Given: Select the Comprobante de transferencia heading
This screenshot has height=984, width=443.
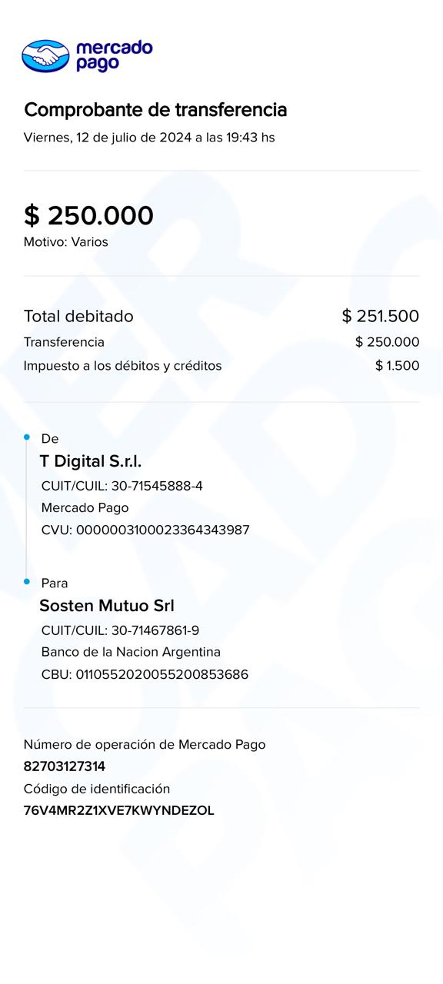Looking at the screenshot, I should pyautogui.click(x=155, y=110).
